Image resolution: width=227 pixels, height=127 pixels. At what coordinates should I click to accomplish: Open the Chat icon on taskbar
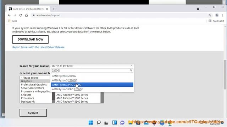122,122
